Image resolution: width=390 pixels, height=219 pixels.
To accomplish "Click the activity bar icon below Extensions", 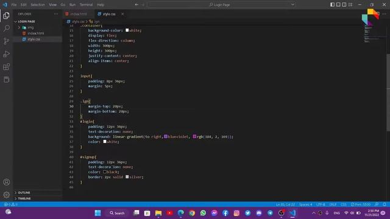I will 7,80.
